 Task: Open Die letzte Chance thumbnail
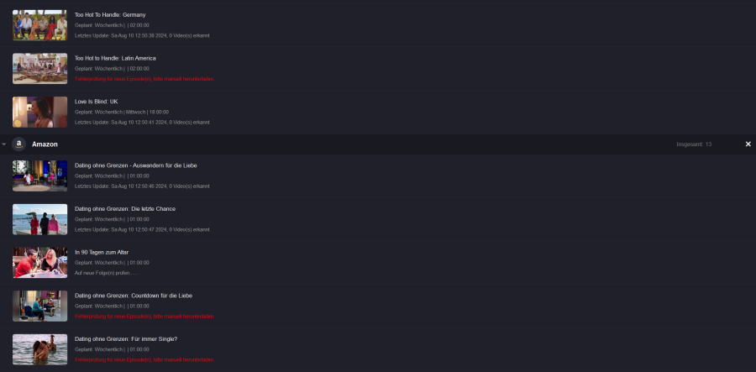pos(40,219)
